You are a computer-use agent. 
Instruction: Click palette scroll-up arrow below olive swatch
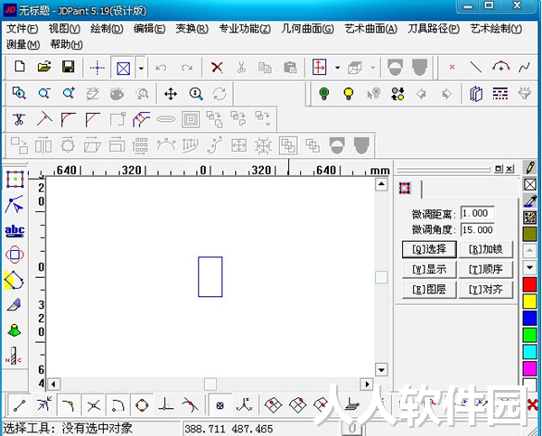coord(530,250)
